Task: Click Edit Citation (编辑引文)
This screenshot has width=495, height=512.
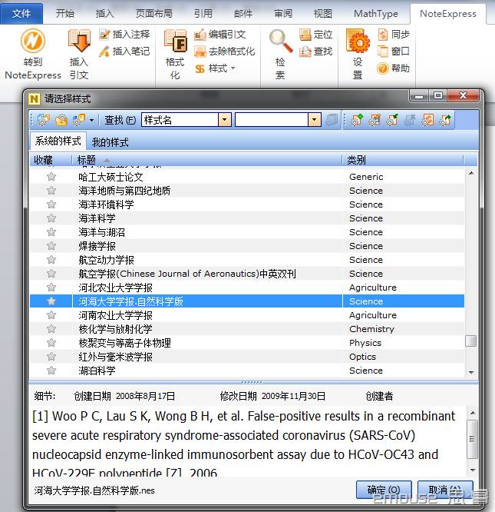Action: [220, 35]
